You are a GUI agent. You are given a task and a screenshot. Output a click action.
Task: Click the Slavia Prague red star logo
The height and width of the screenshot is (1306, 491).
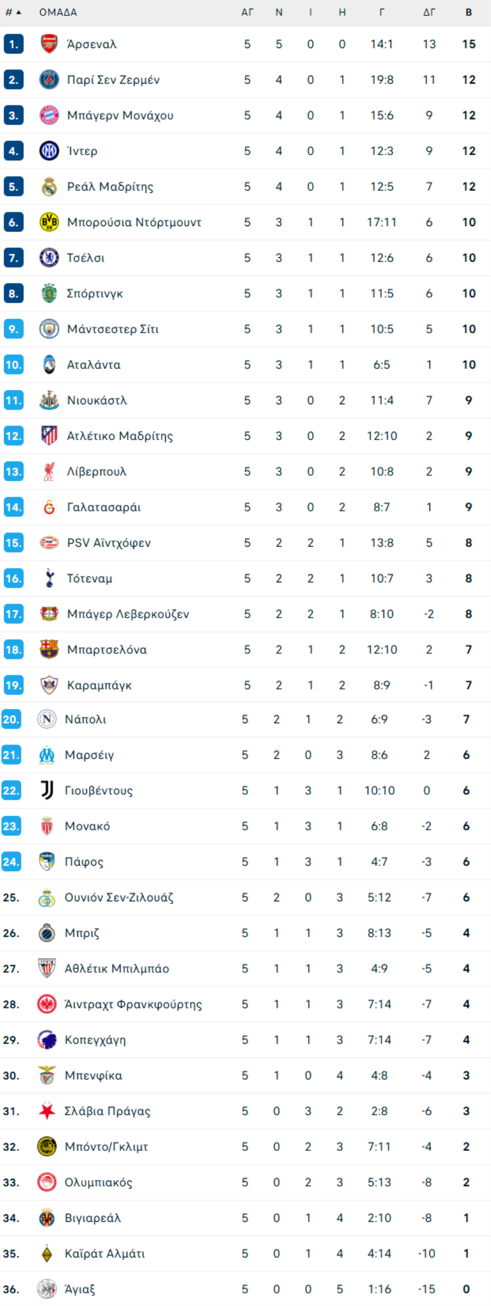[x=47, y=1111]
